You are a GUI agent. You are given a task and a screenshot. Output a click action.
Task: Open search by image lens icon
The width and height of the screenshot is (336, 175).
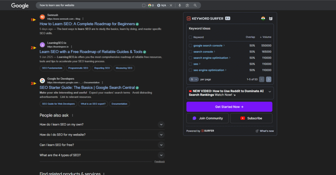pos(187,5)
